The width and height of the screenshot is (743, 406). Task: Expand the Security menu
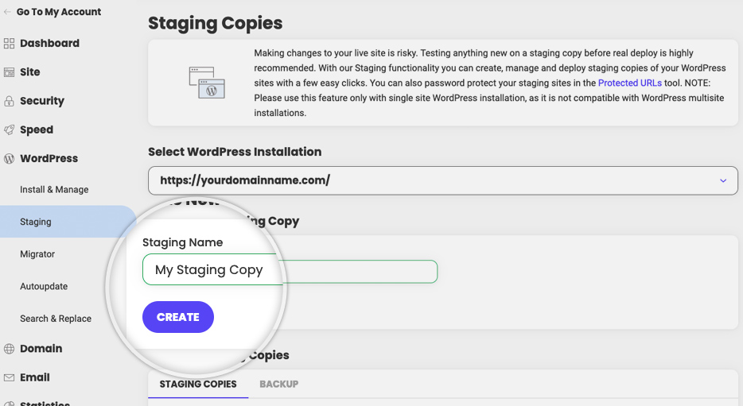pos(41,101)
